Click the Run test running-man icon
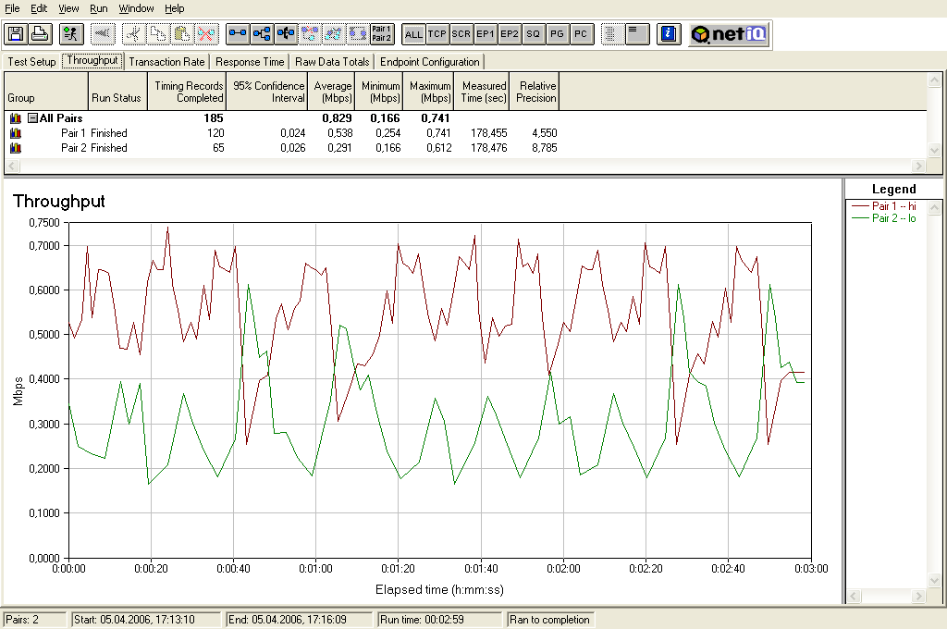This screenshot has width=947, height=629. point(70,34)
